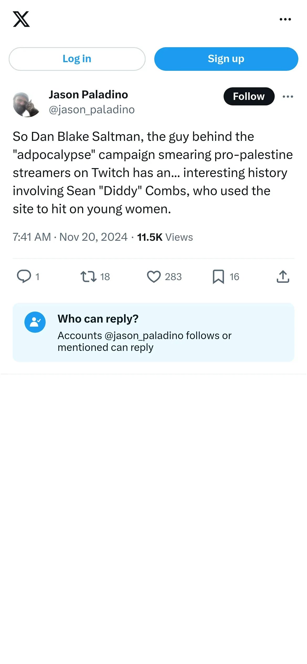The height and width of the screenshot is (664, 307).
Task: Bookmark this post
Action: (218, 276)
